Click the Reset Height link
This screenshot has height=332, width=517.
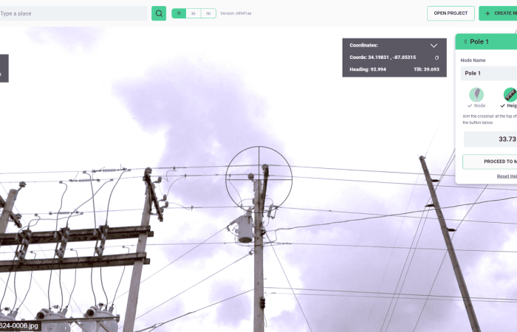(506, 176)
